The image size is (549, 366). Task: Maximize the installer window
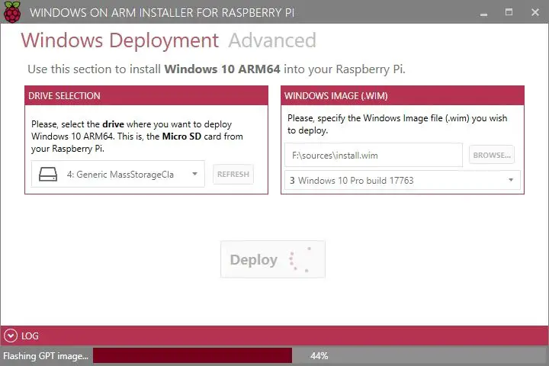509,12
